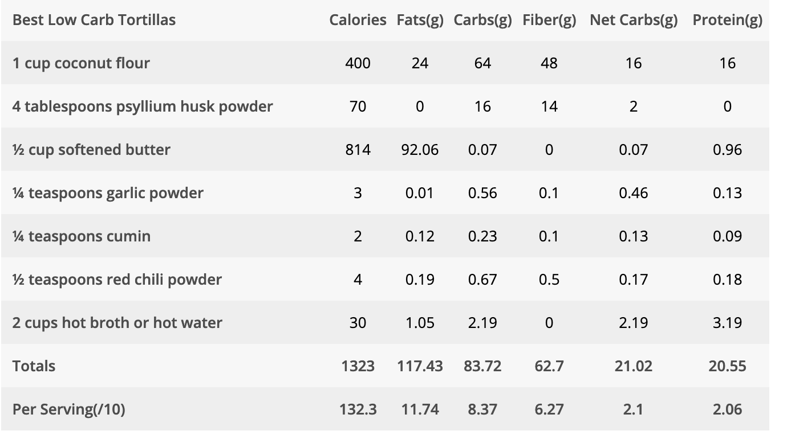
Task: Select the Protein(g) column header
Action: 727,20
